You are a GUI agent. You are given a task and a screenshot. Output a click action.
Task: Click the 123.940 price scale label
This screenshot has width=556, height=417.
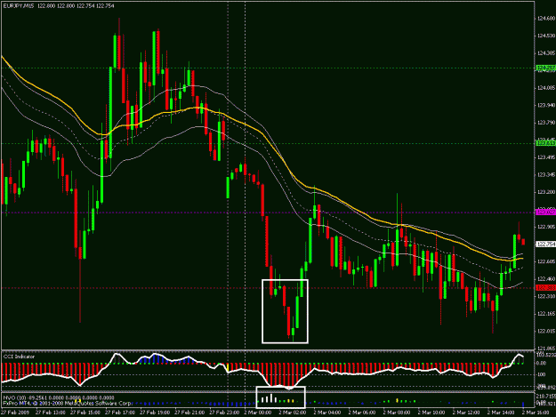click(x=546, y=105)
